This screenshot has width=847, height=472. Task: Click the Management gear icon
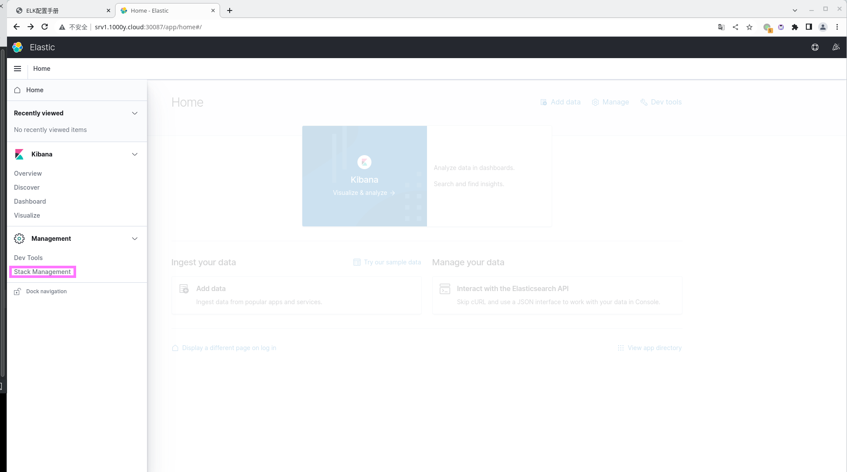tap(19, 239)
